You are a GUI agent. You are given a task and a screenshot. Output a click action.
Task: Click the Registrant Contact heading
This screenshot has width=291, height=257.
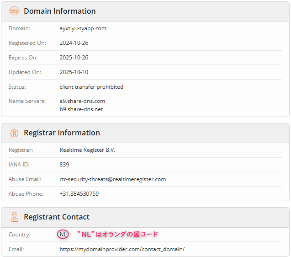pyautogui.click(x=57, y=217)
